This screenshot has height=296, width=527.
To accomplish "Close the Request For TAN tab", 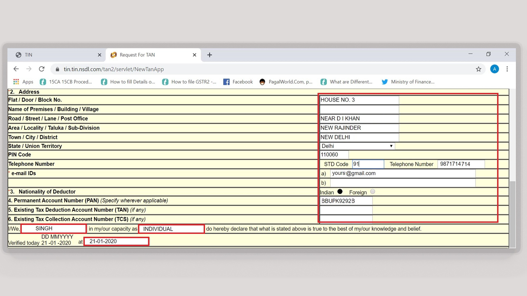I will click(x=194, y=55).
